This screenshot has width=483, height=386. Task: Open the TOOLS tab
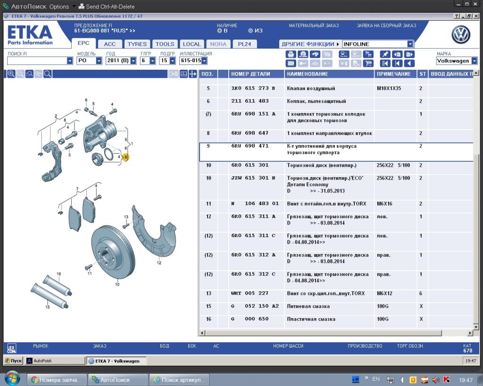pyautogui.click(x=165, y=44)
